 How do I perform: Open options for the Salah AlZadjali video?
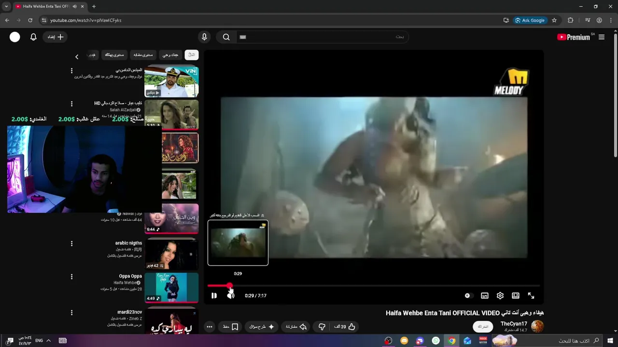coord(71,104)
